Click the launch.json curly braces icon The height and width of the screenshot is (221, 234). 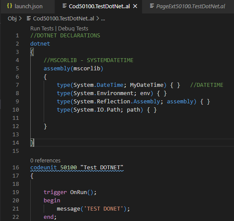(x=10, y=6)
